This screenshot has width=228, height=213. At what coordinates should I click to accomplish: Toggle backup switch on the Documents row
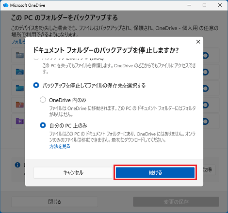[206, 56]
